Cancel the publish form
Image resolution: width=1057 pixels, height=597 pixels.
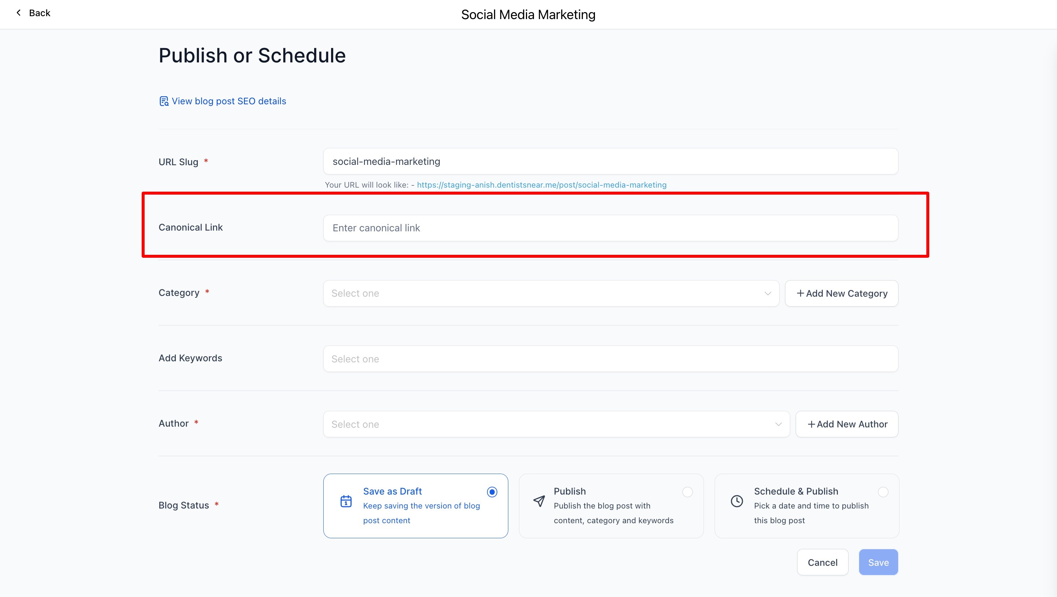click(x=822, y=562)
